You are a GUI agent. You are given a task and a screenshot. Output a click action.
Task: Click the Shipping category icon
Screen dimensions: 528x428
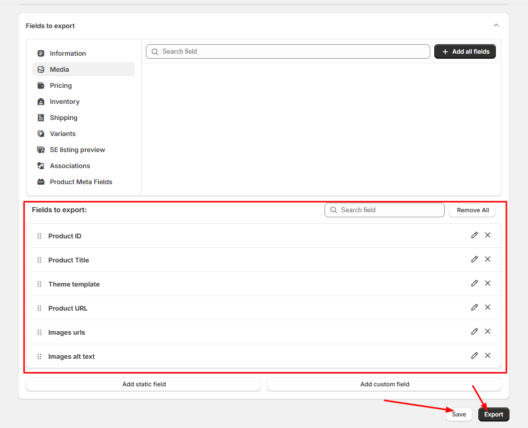41,117
